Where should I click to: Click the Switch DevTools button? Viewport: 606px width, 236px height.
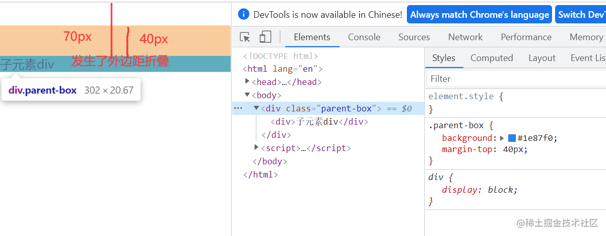tap(581, 15)
